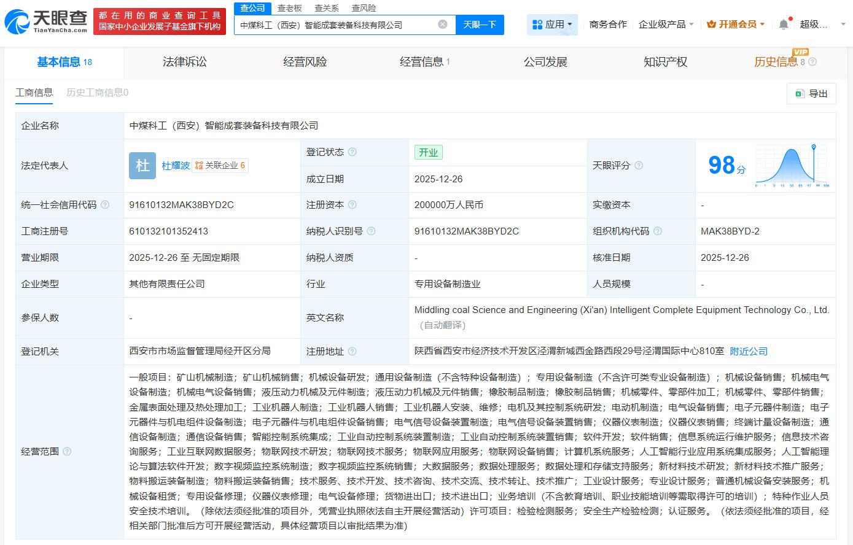Click help icon beside 统一社会信用代码
The image size is (853, 545).
tap(105, 205)
